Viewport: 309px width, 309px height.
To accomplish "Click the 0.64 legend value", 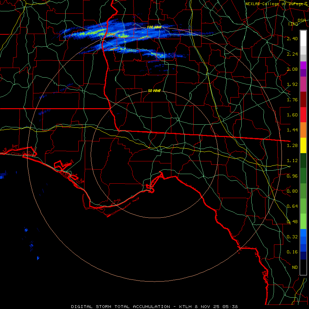I will click(292, 206).
